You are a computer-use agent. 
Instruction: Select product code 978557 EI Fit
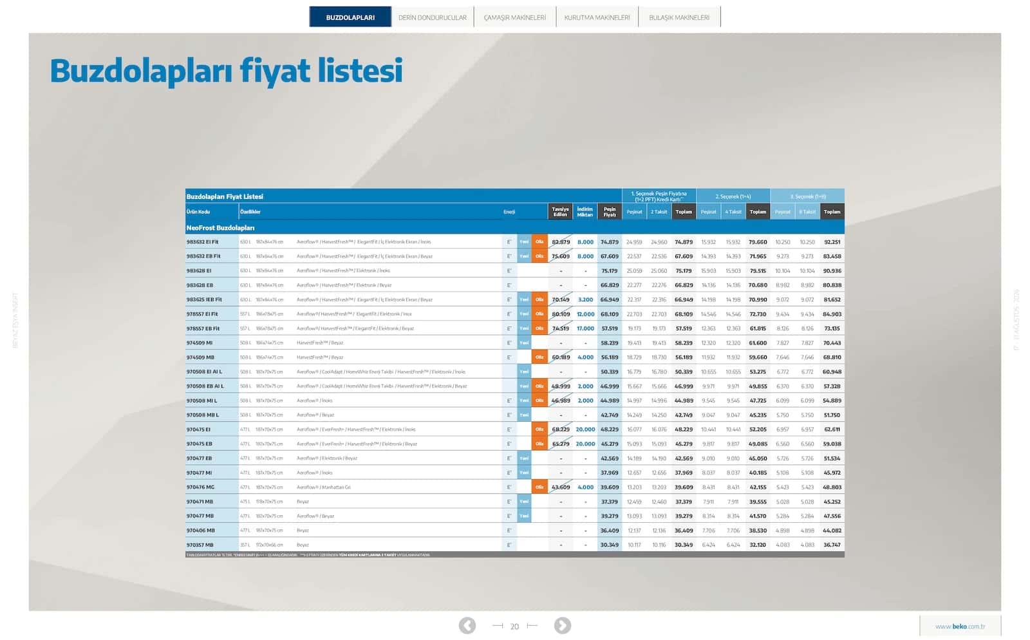pos(202,314)
